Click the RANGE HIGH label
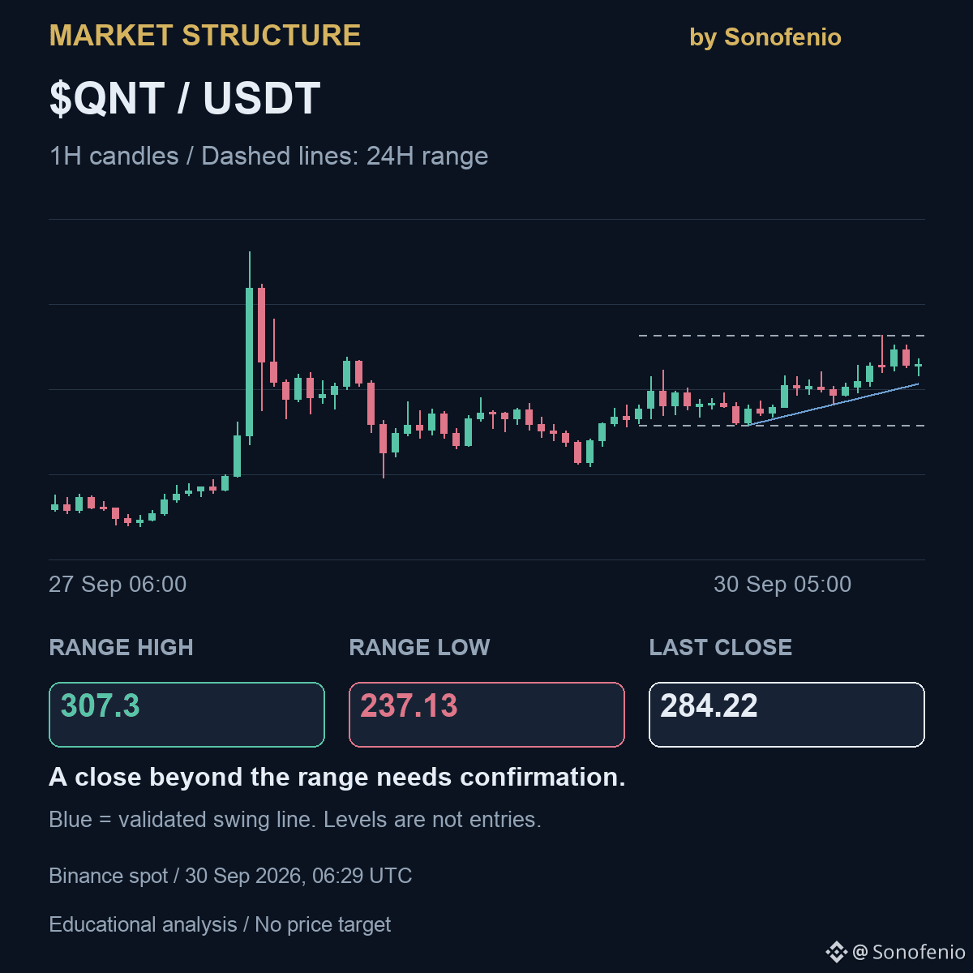Screen dimensions: 973x973 tap(122, 647)
